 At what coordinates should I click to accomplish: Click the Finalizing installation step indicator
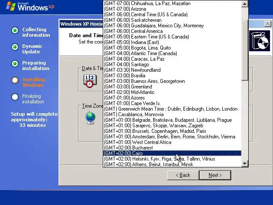coord(15,97)
